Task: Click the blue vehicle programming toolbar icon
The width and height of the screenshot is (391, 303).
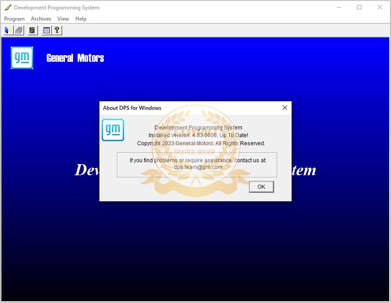Action: tap(8, 30)
